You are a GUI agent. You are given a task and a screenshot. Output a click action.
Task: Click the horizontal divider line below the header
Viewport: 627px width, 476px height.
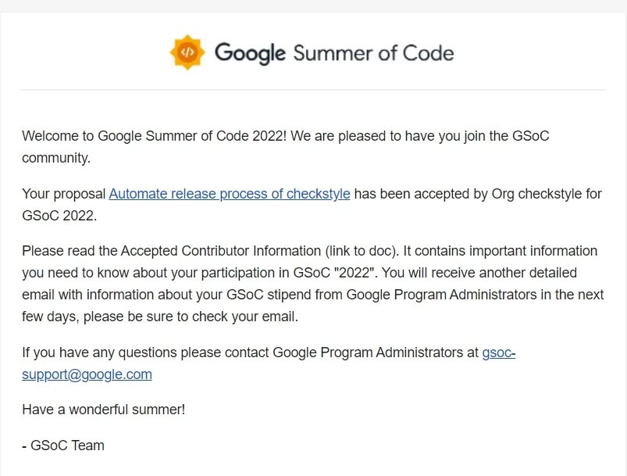click(313, 90)
